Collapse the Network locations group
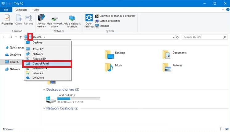This screenshot has height=132, width=230. pyautogui.click(x=44, y=108)
